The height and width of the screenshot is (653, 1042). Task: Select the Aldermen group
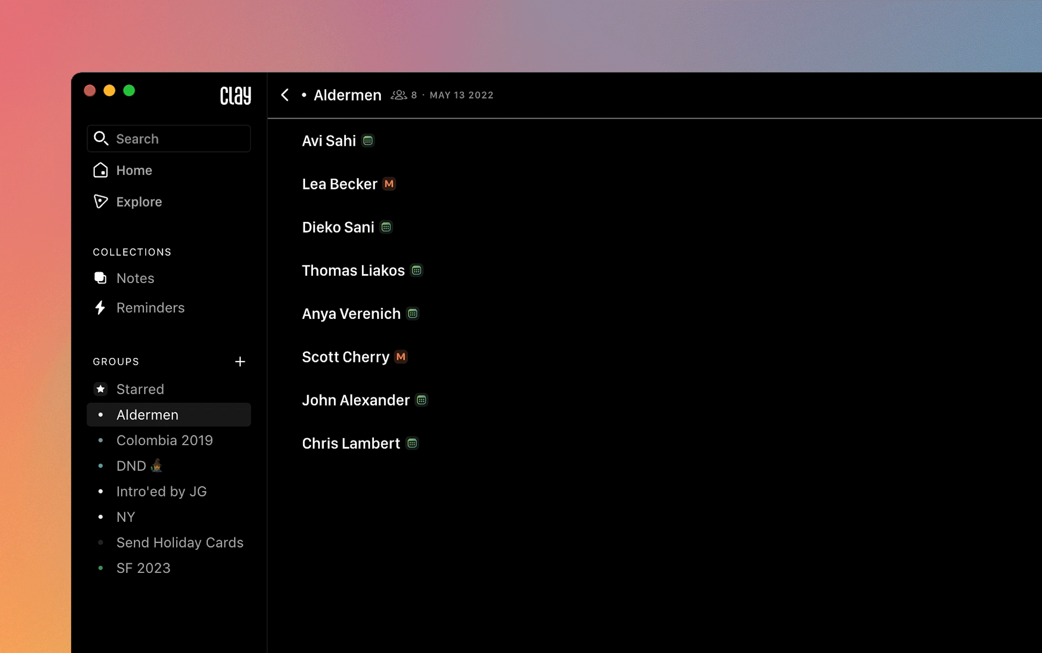tap(148, 415)
